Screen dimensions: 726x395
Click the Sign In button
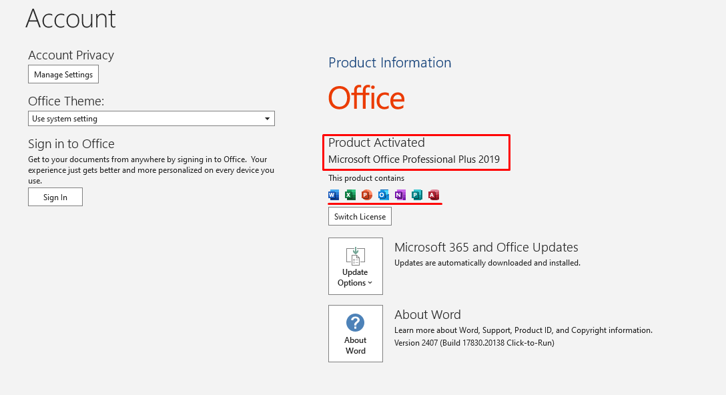coord(55,197)
